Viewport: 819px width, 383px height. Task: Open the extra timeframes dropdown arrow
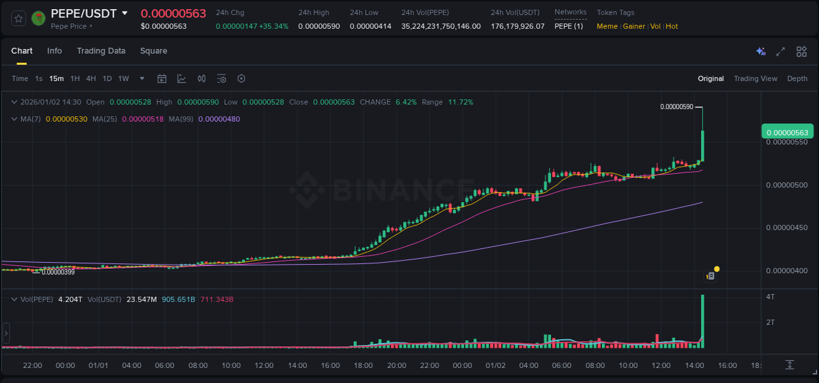[141, 78]
